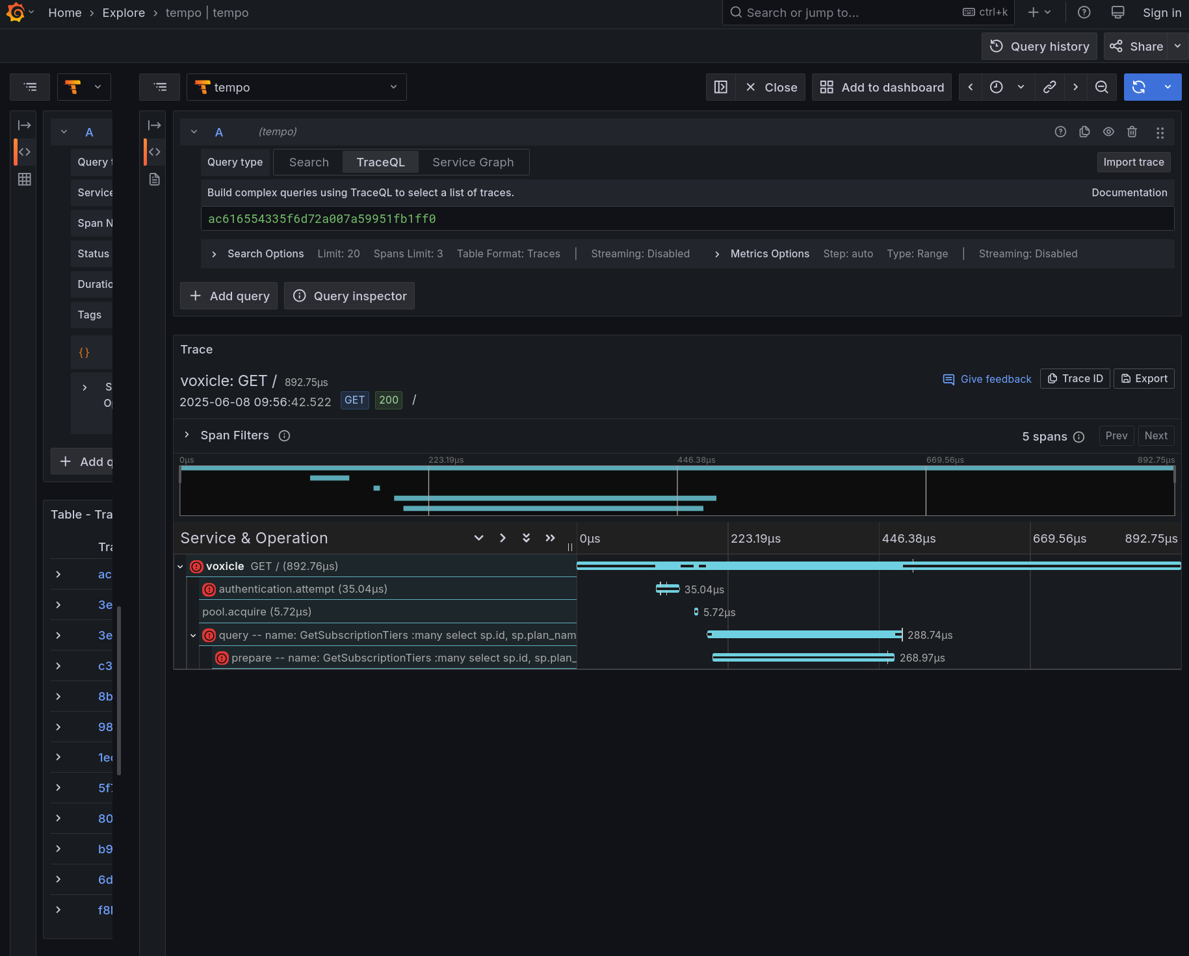Click the Grafana logo home icon
Image resolution: width=1189 pixels, height=956 pixels.
15,12
